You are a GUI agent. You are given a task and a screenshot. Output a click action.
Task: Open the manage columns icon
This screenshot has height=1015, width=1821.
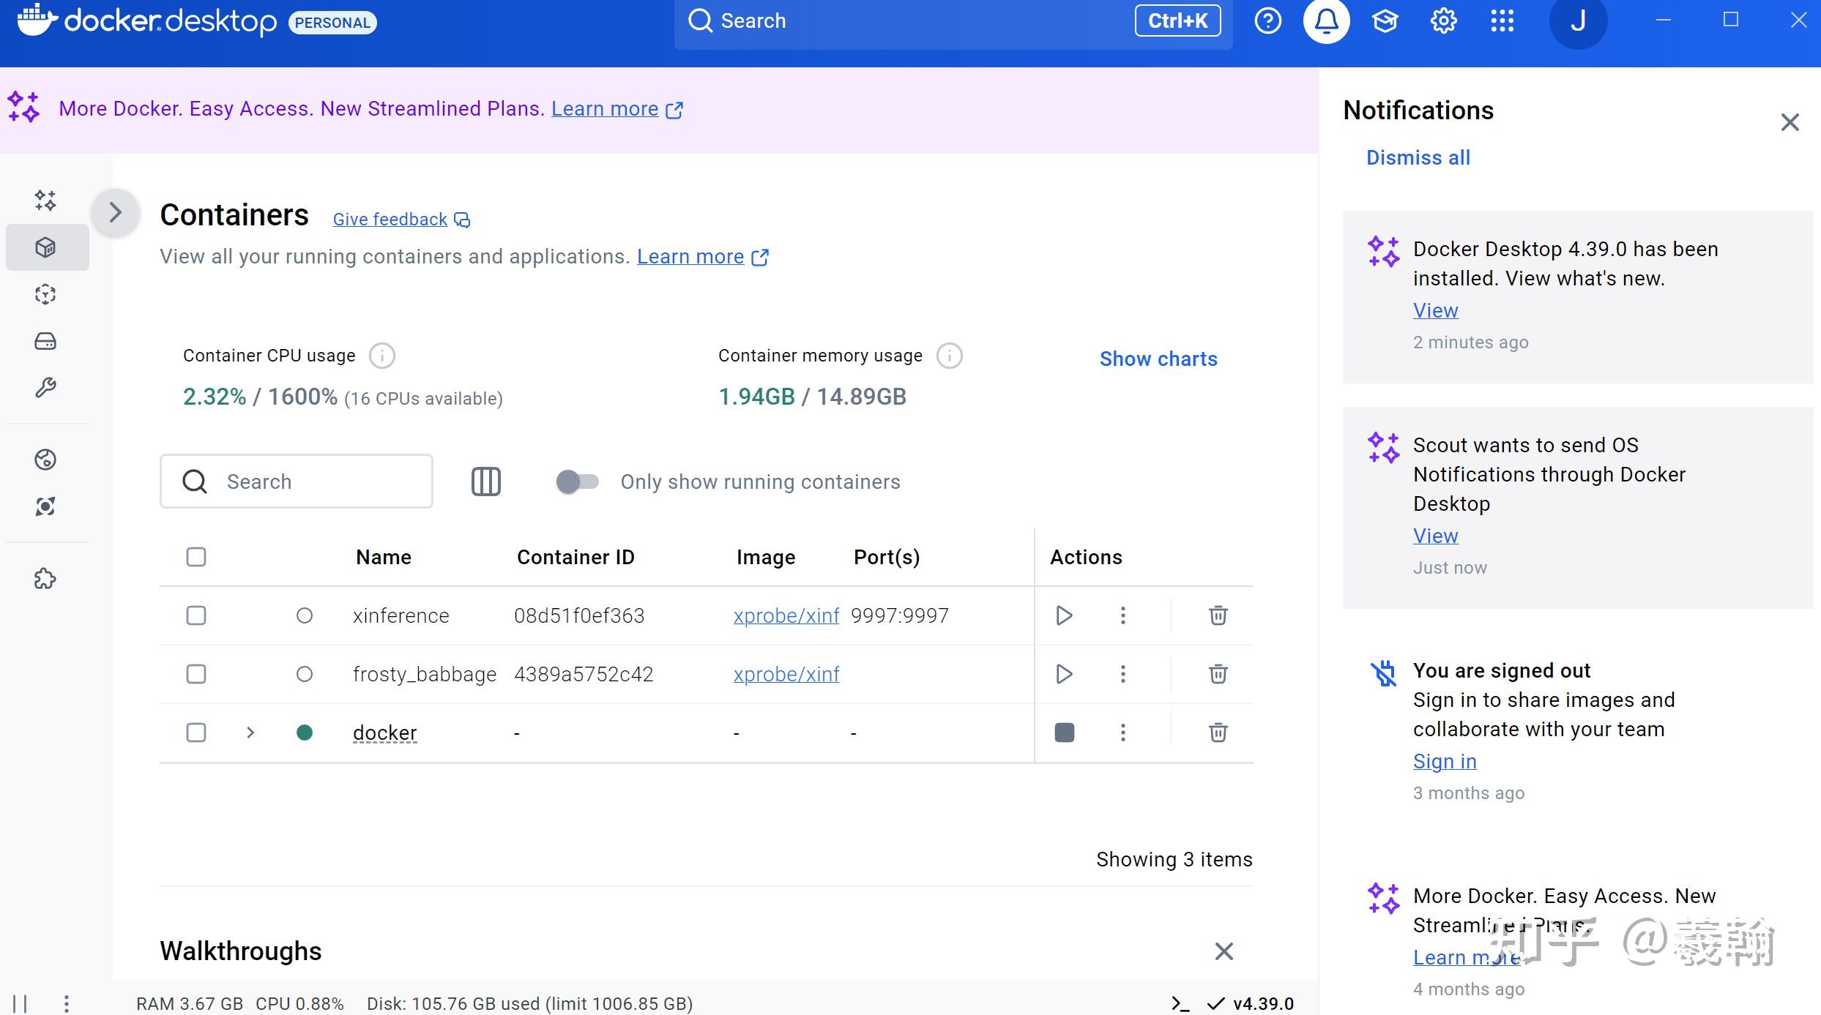point(485,482)
